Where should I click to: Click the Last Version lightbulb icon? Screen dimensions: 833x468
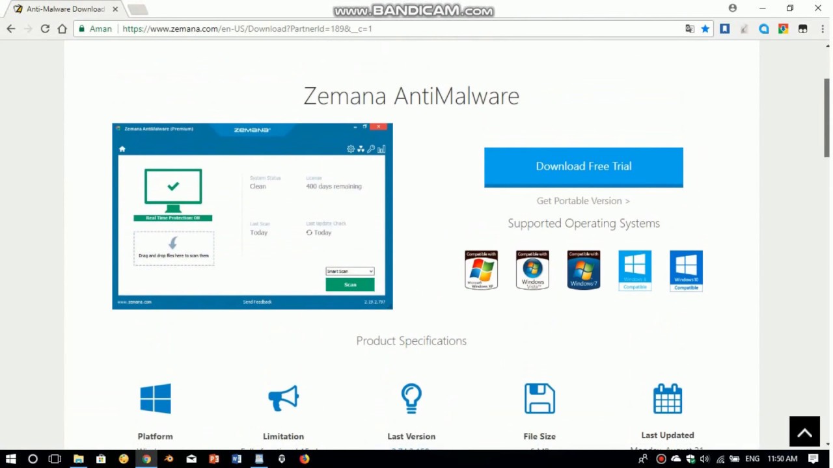click(x=411, y=398)
